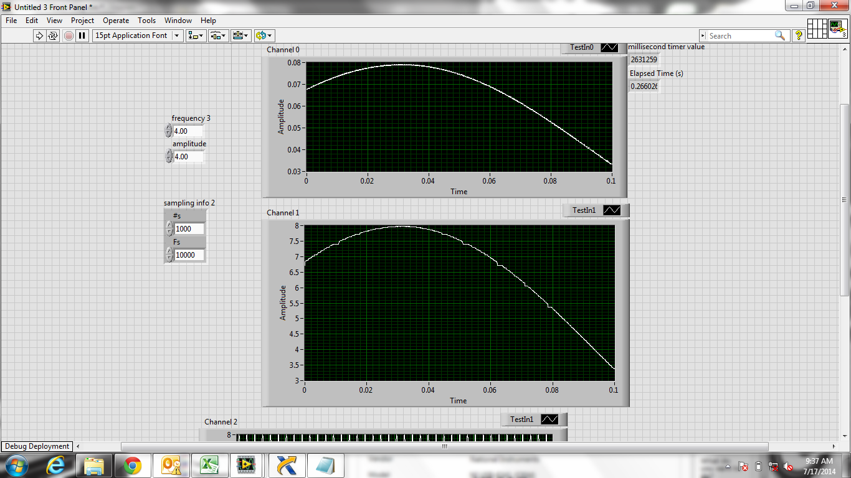
Task: Open the Align Objects dropdown
Action: pos(195,35)
